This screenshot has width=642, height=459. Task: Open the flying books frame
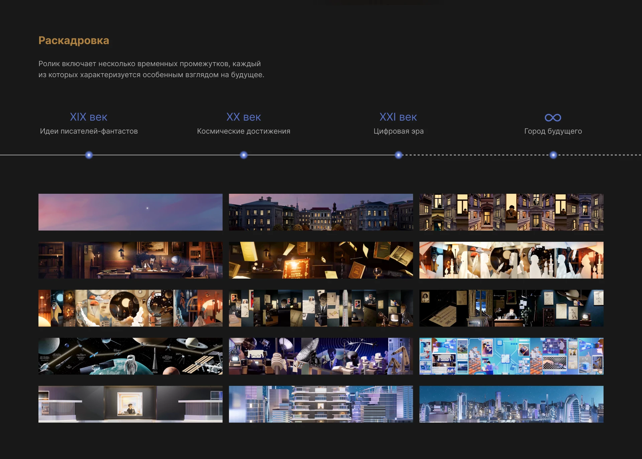pyautogui.click(x=321, y=260)
